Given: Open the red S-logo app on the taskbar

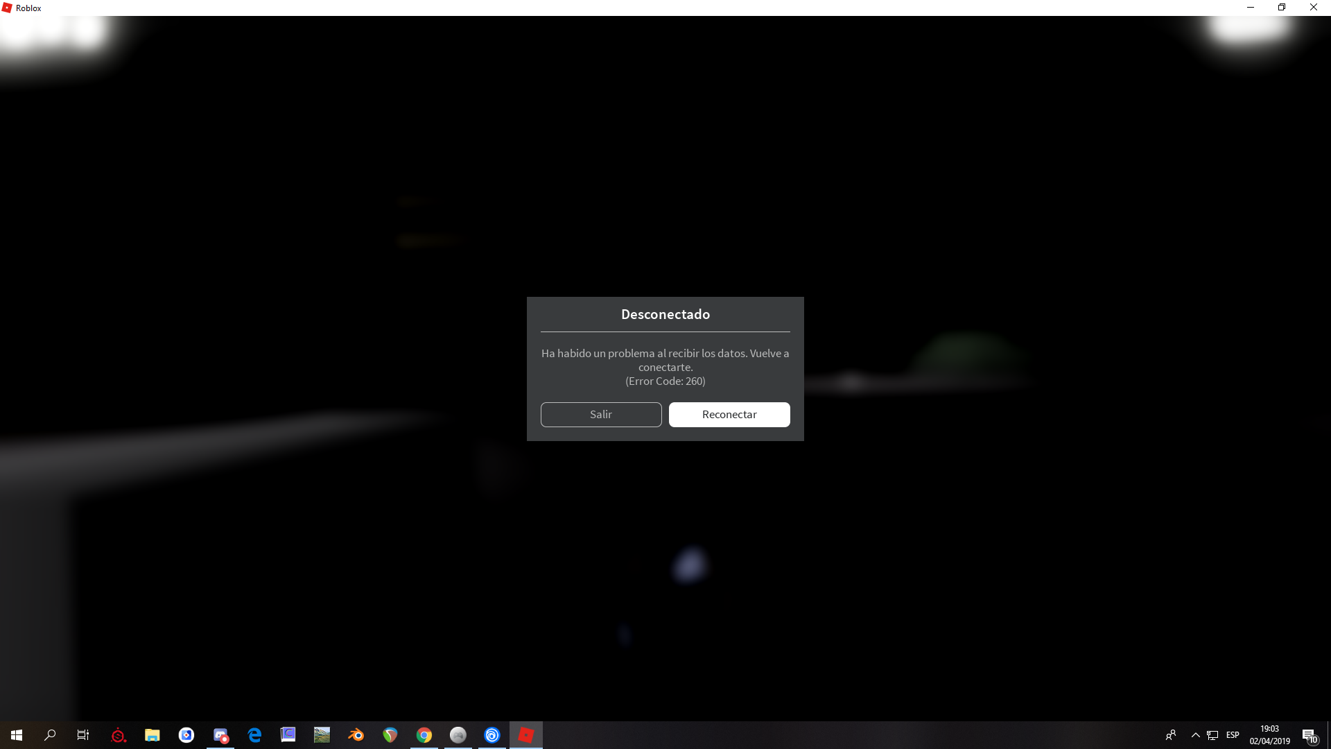Looking at the screenshot, I should click(x=119, y=734).
